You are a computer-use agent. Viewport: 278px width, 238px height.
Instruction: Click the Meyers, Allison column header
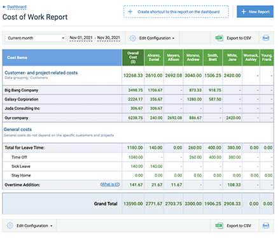coord(173,57)
